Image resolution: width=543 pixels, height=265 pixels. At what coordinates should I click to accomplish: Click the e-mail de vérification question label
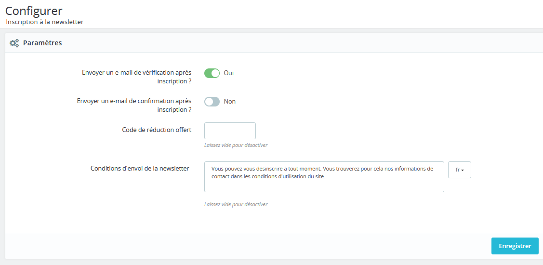point(137,77)
